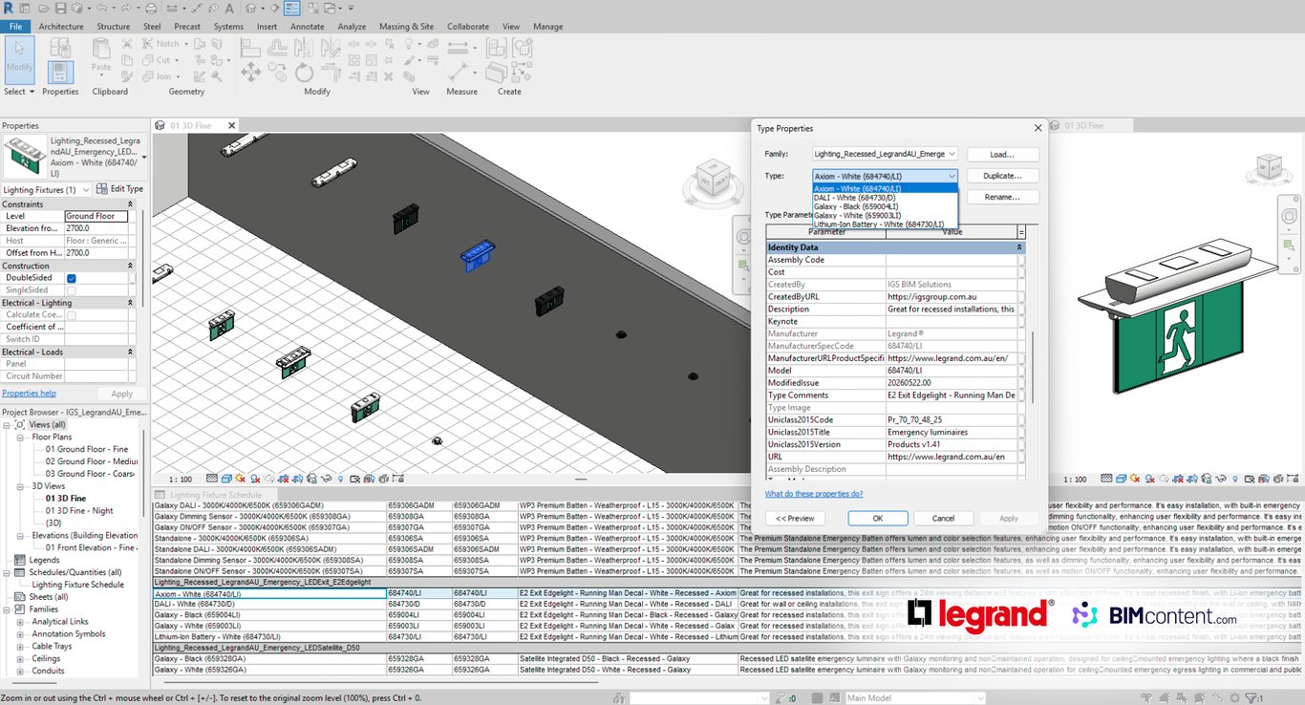Viewport: 1305px width, 705px height.
Task: Select 'DALI - White (684730/D)' type option
Action: (x=885, y=198)
